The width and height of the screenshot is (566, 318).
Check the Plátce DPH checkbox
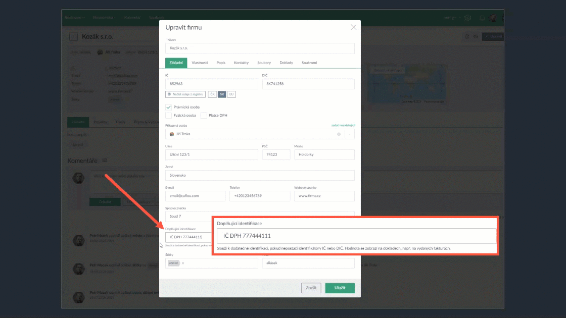204,116
